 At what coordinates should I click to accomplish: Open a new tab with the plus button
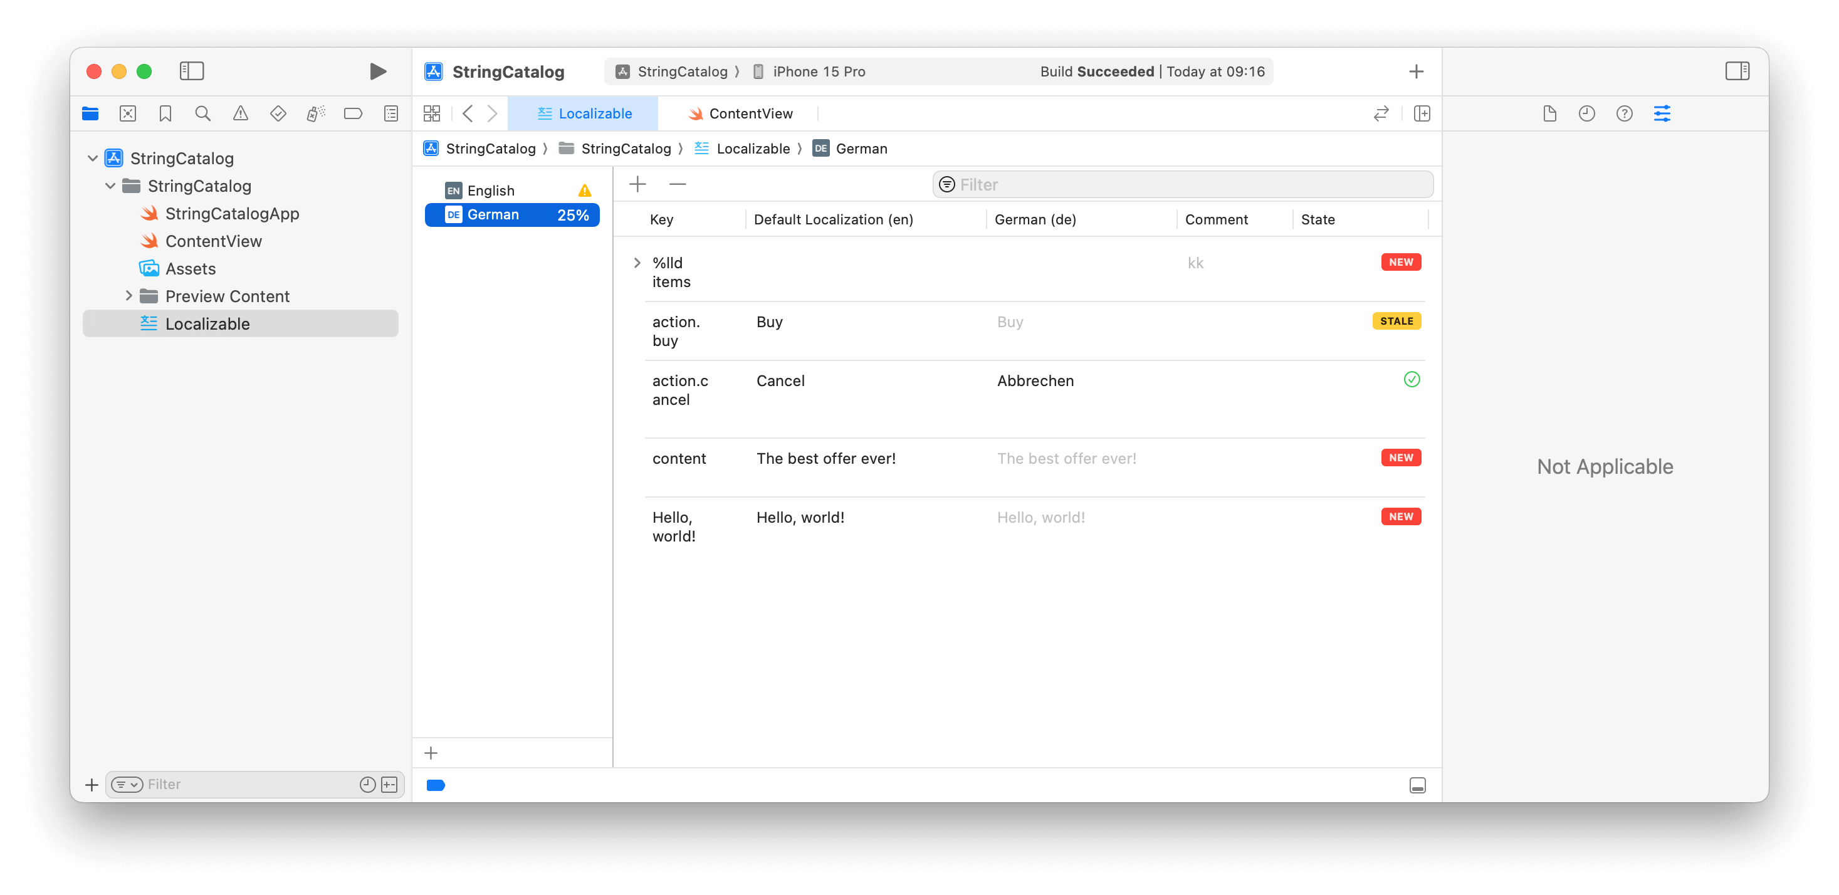click(x=1417, y=71)
